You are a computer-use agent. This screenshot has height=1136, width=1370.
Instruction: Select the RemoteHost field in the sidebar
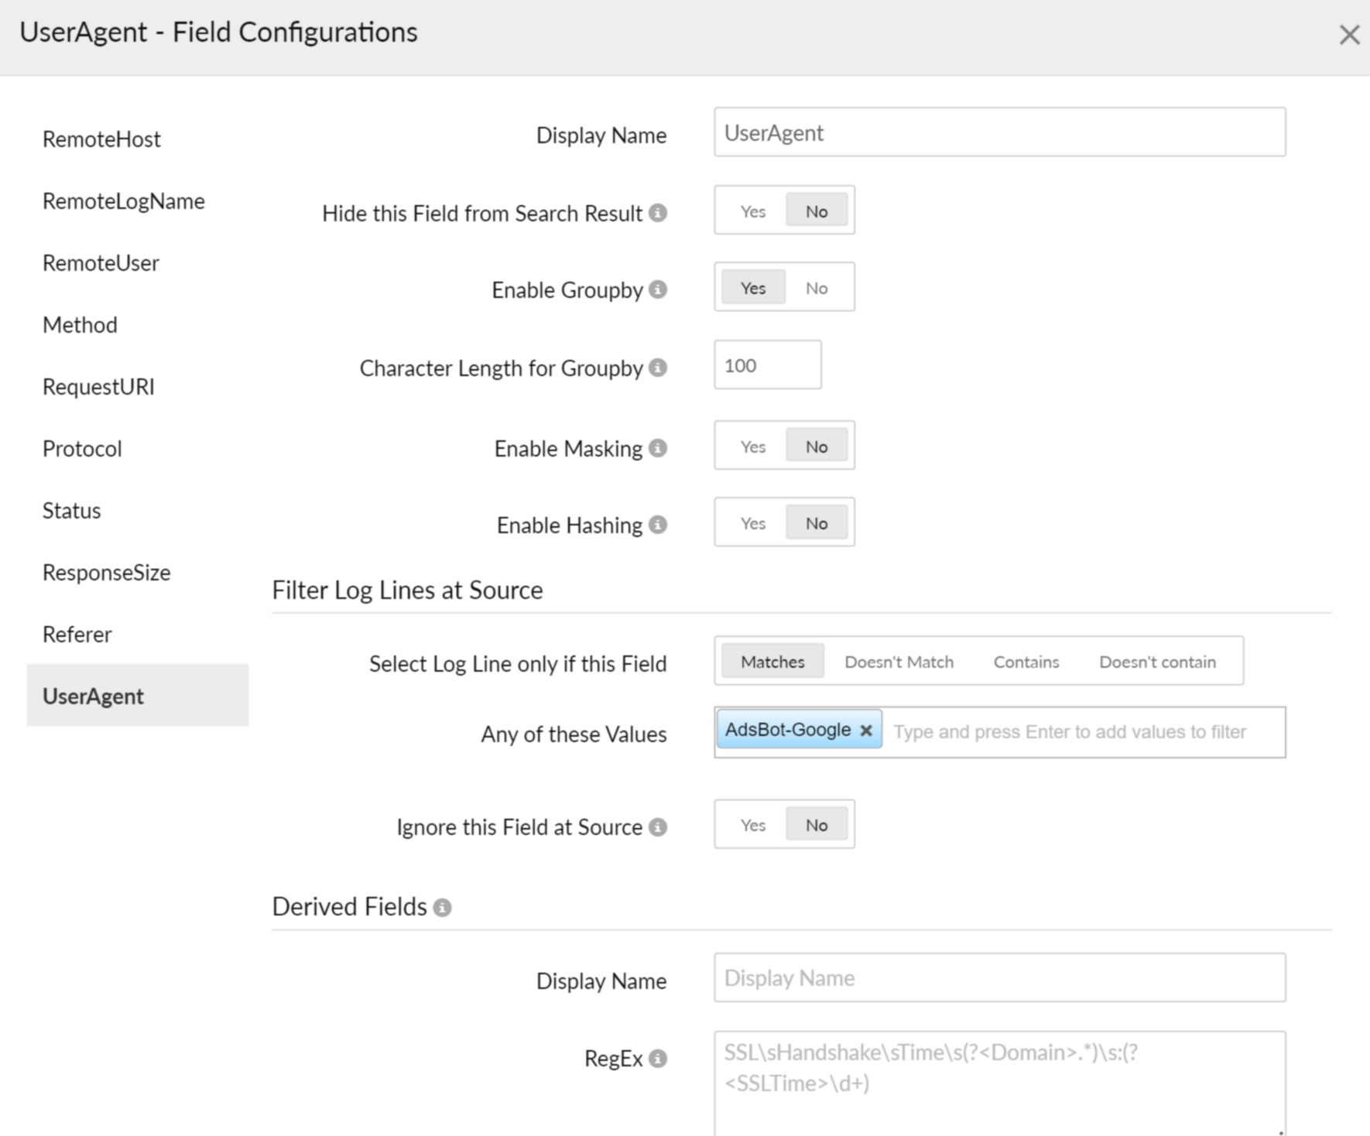point(101,139)
